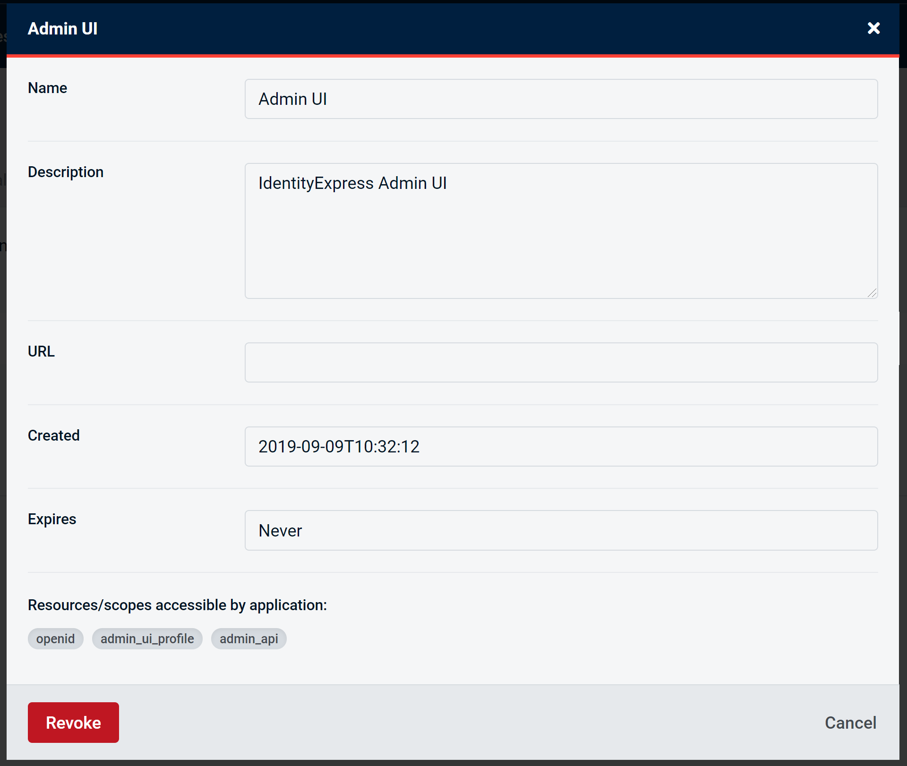Close the Admin UI dialog with the X

[x=873, y=28]
